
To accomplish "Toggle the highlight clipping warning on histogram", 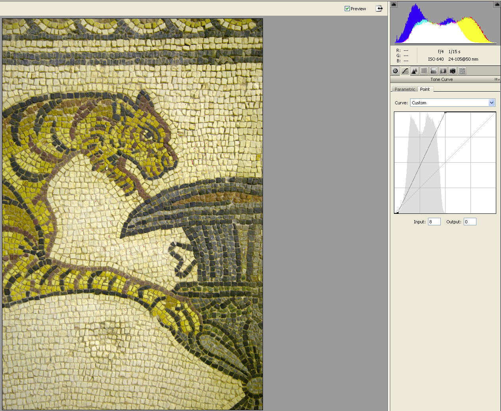I will click(x=497, y=4).
